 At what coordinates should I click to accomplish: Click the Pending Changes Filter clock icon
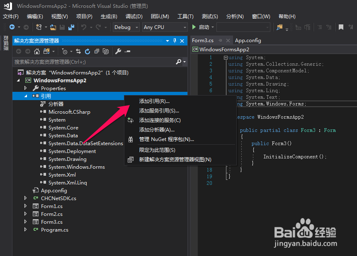click(64, 52)
